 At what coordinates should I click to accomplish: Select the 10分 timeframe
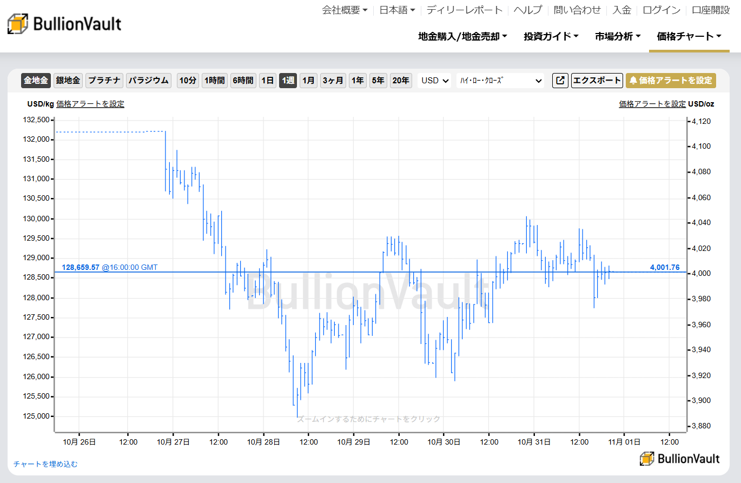188,80
